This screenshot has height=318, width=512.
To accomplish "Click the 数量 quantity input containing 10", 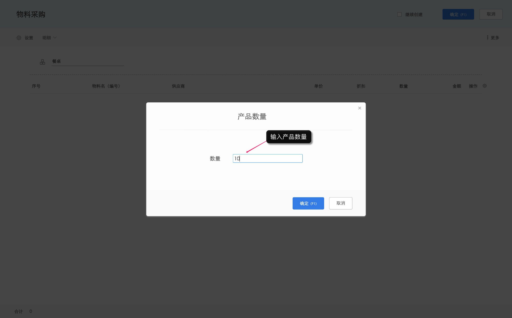I will pyautogui.click(x=267, y=158).
